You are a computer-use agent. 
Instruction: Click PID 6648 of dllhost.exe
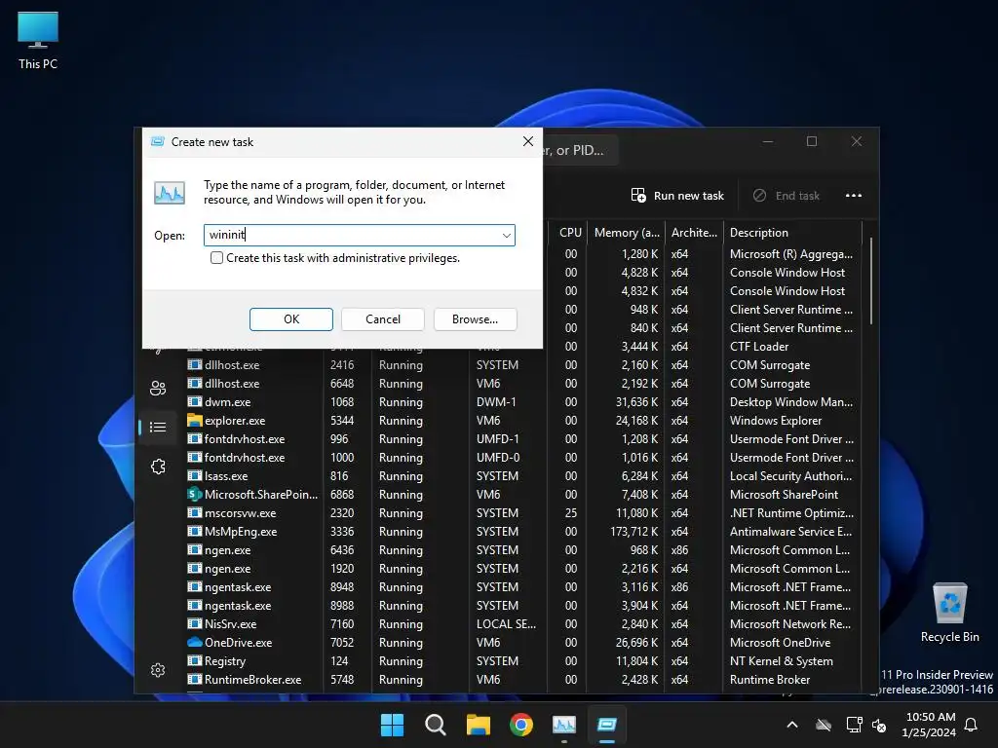[342, 384]
